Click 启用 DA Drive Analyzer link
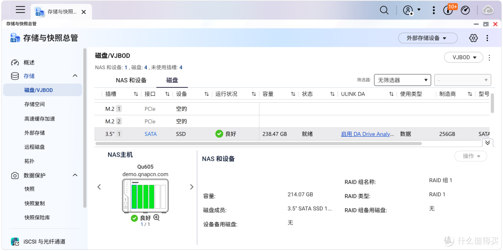This screenshot has height=251, width=503. coord(367,134)
